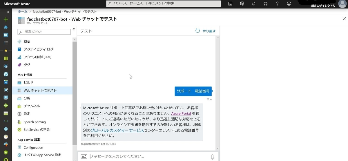Viewport: 348px width, 161px height.
Task: Open the Dashboard icon in Azure sidebar
Action: tap(6, 35)
